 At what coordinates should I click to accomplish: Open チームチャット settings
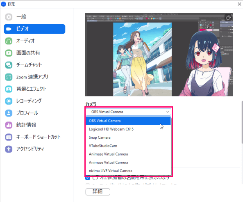(x=34, y=65)
